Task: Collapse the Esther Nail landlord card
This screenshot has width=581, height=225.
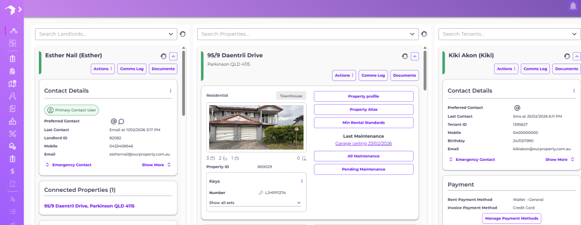Action: (x=173, y=56)
